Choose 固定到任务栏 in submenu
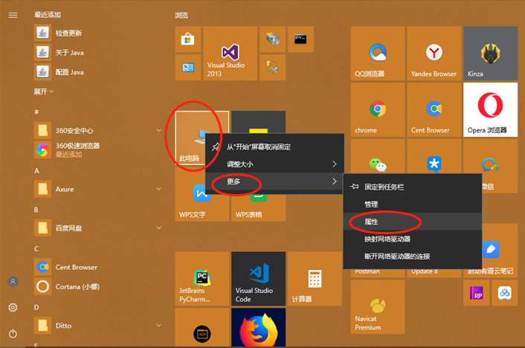Viewport: 525px width, 348px height. tap(413, 187)
